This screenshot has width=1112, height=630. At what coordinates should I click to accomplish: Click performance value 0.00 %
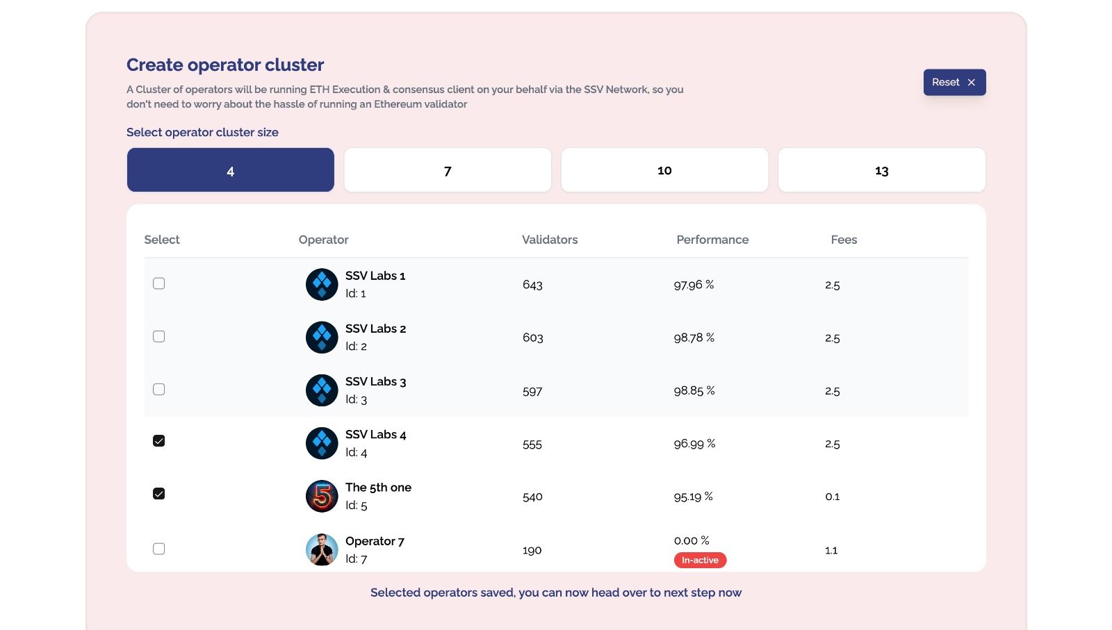coord(692,540)
